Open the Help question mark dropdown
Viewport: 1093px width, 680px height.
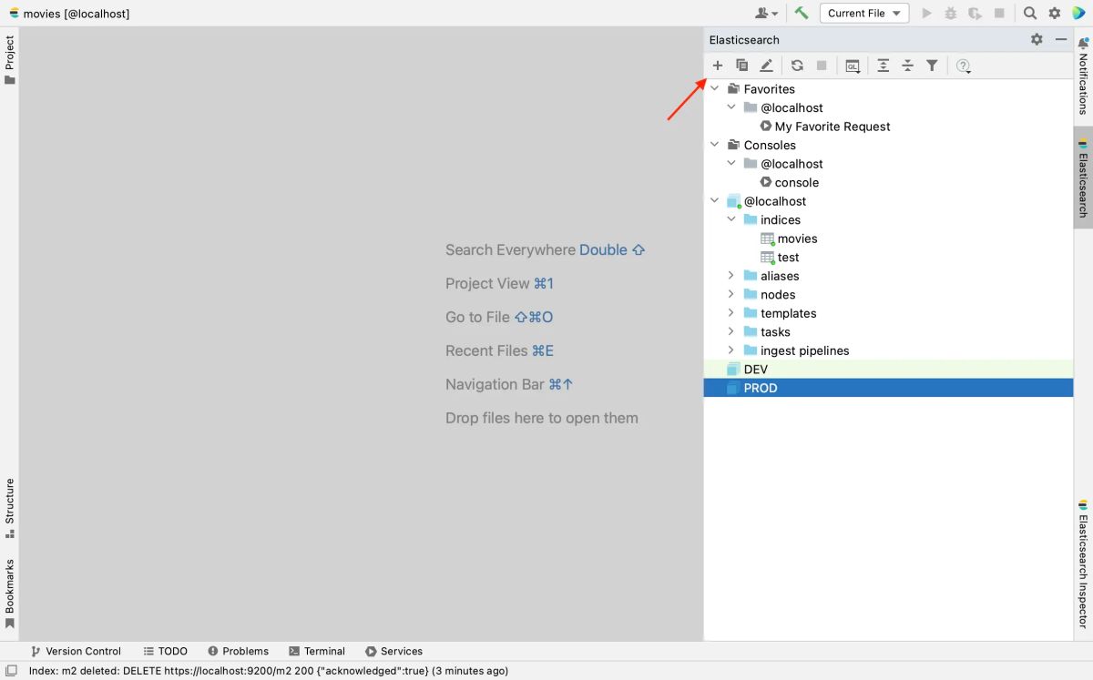point(964,66)
